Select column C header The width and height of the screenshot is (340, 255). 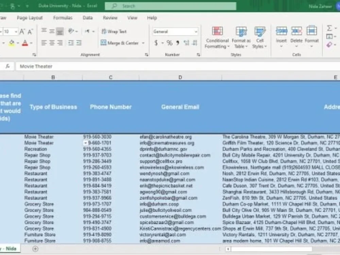coord(111,77)
